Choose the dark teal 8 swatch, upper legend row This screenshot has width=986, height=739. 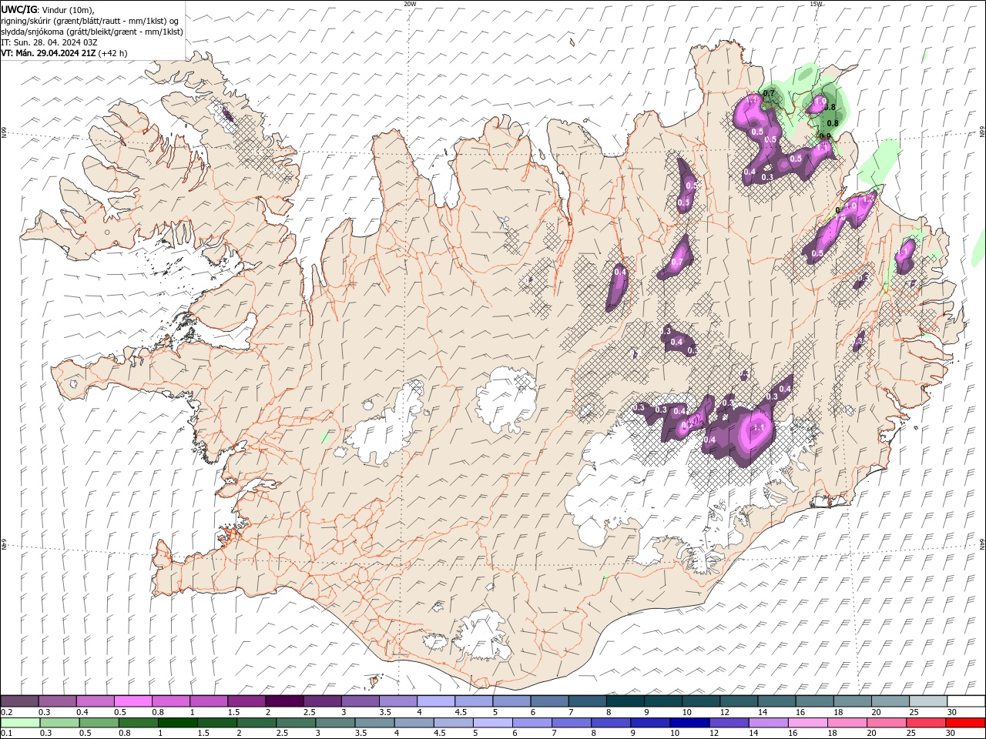(x=625, y=701)
